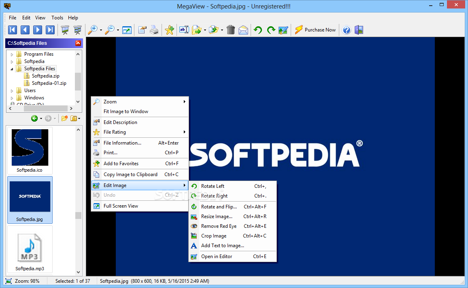Expand the Windows folder
The height and width of the screenshot is (288, 468).
click(12, 98)
